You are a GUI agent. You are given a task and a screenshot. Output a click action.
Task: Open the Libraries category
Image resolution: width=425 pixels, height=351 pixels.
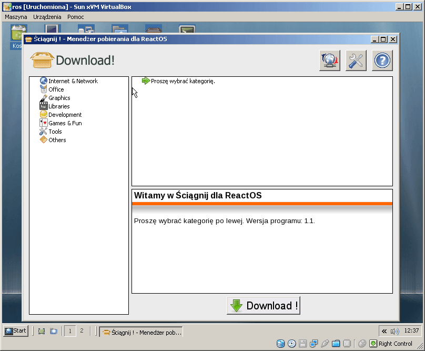pyautogui.click(x=59, y=106)
